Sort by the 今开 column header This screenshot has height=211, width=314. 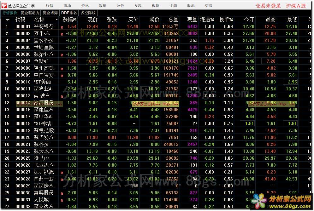point(249,20)
